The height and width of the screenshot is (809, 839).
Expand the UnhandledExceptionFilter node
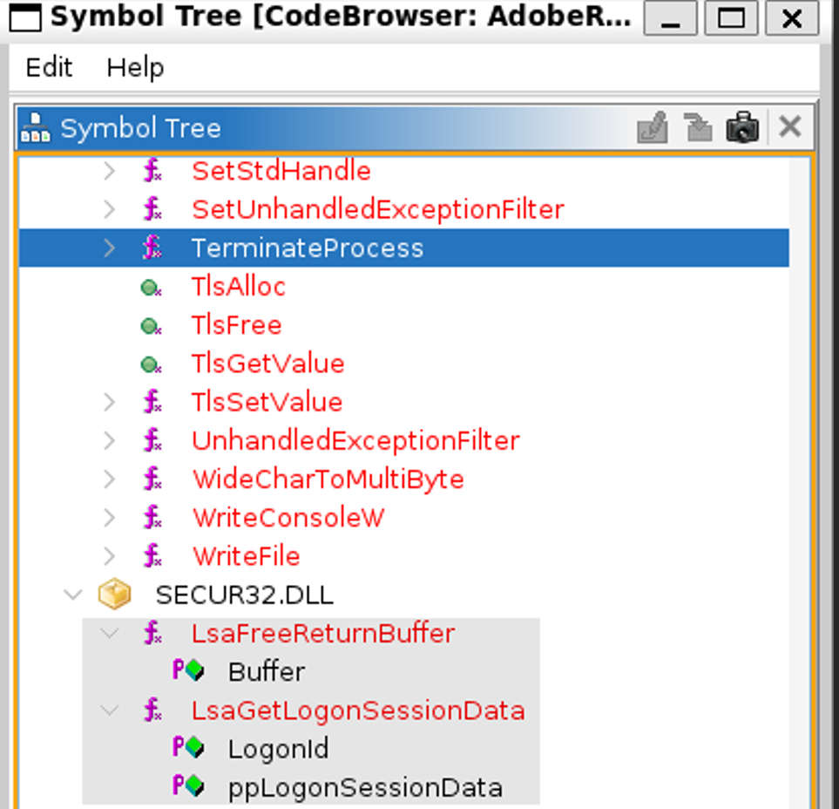coord(109,440)
